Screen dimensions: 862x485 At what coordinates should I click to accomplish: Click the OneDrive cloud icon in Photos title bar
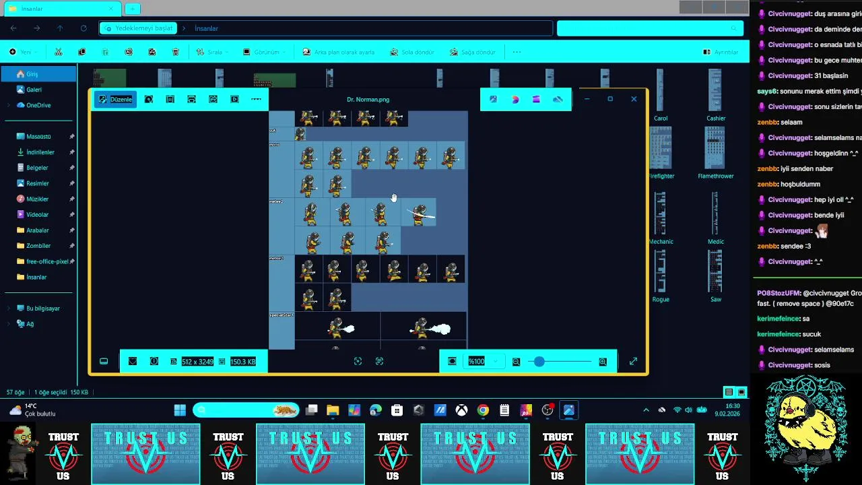coord(558,99)
